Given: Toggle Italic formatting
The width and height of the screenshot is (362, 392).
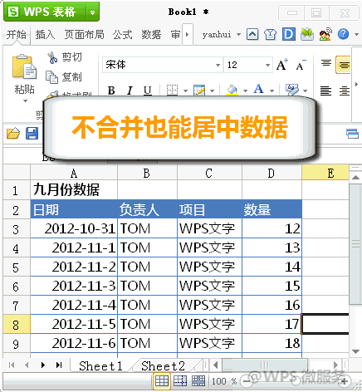Looking at the screenshot, I should click(x=130, y=91).
